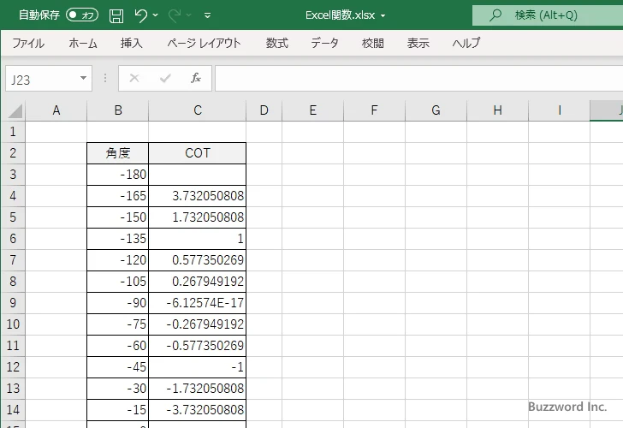Select column G header
The width and height of the screenshot is (623, 428).
[x=436, y=110]
